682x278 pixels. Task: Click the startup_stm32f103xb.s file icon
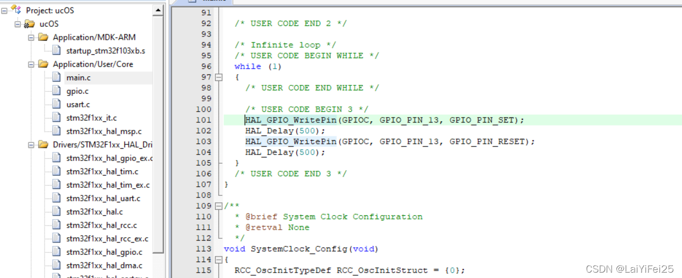(56, 50)
